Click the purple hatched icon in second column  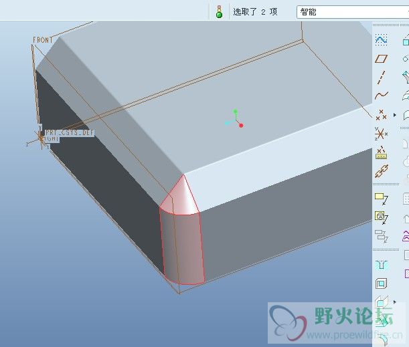point(406,273)
